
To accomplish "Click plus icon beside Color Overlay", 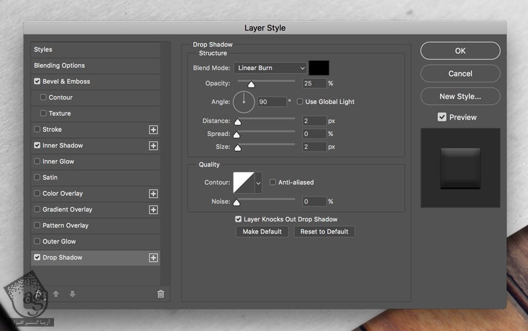I will [x=153, y=194].
